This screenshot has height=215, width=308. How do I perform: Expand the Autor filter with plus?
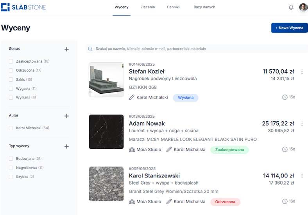coord(66,116)
